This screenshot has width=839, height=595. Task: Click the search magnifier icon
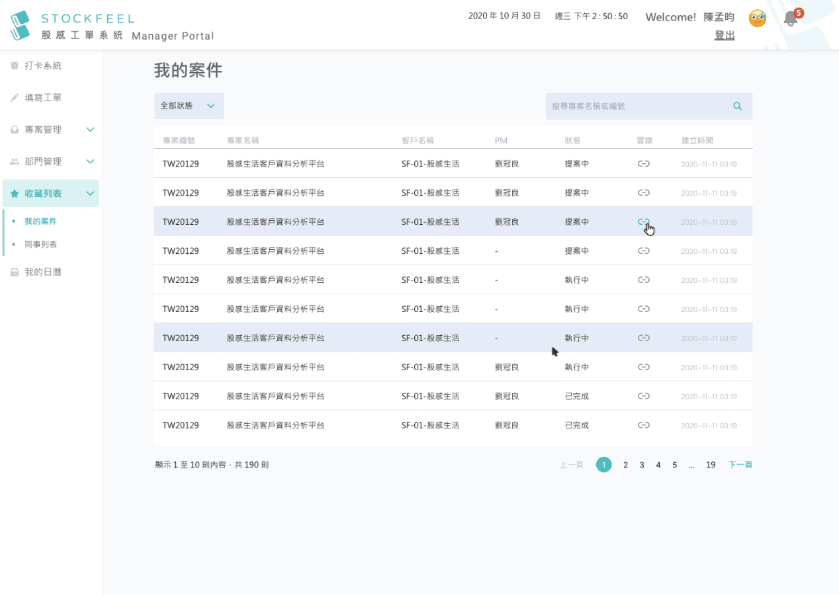[x=737, y=106]
